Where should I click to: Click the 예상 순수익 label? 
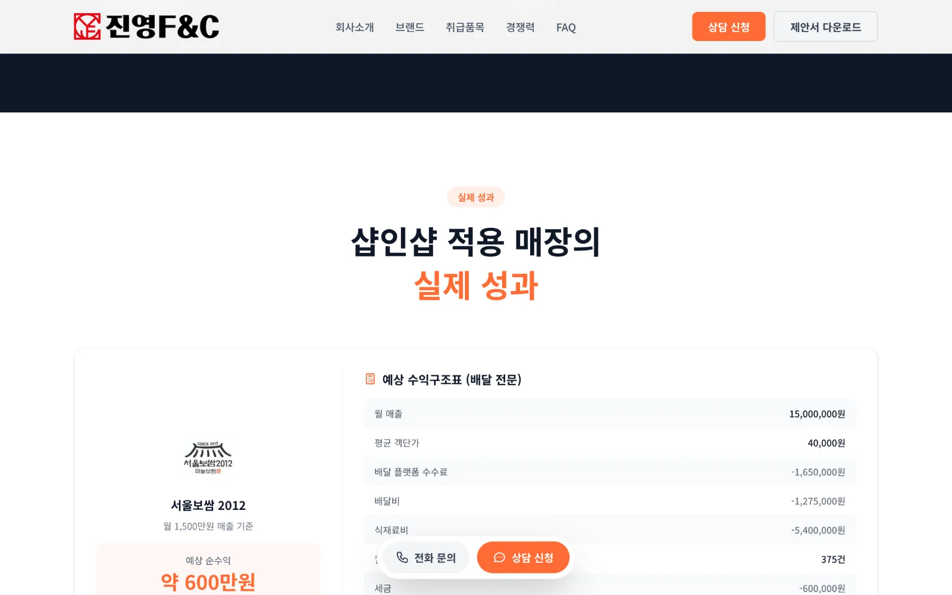[x=208, y=560]
